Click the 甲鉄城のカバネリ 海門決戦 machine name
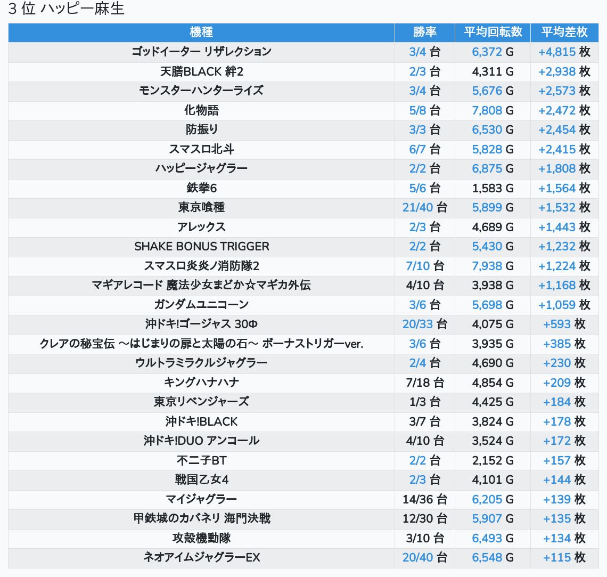The image size is (607, 577). (x=201, y=518)
